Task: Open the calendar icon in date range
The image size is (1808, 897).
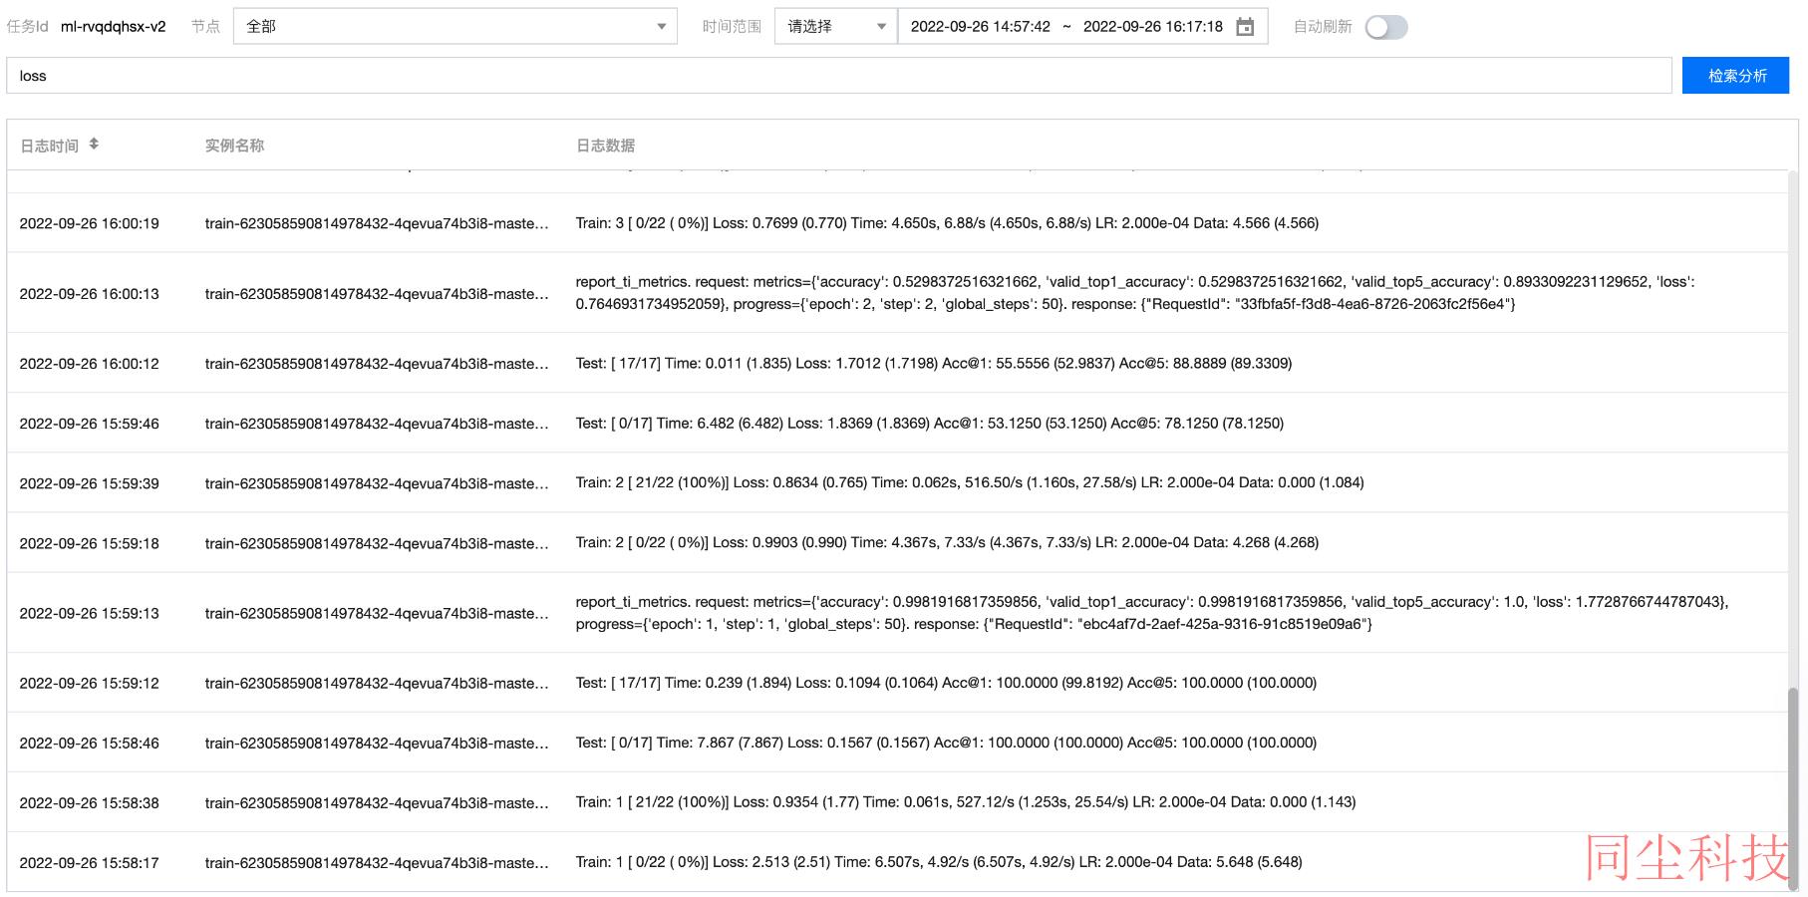Action: tap(1245, 27)
